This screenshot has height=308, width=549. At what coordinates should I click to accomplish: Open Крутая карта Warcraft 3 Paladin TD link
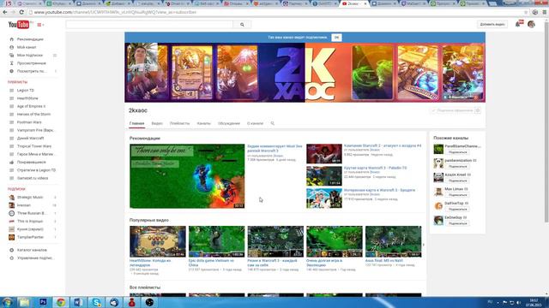pos(376,168)
